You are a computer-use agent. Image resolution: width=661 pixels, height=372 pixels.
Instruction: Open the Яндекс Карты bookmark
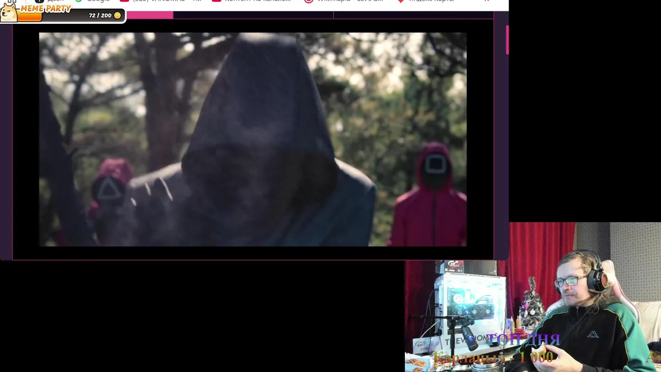click(x=426, y=2)
